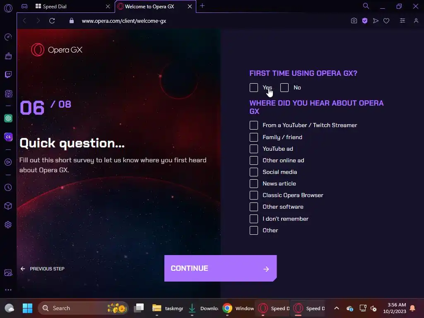Click the Opera GX logo on page
Screen dimensions: 424x318
56,50
